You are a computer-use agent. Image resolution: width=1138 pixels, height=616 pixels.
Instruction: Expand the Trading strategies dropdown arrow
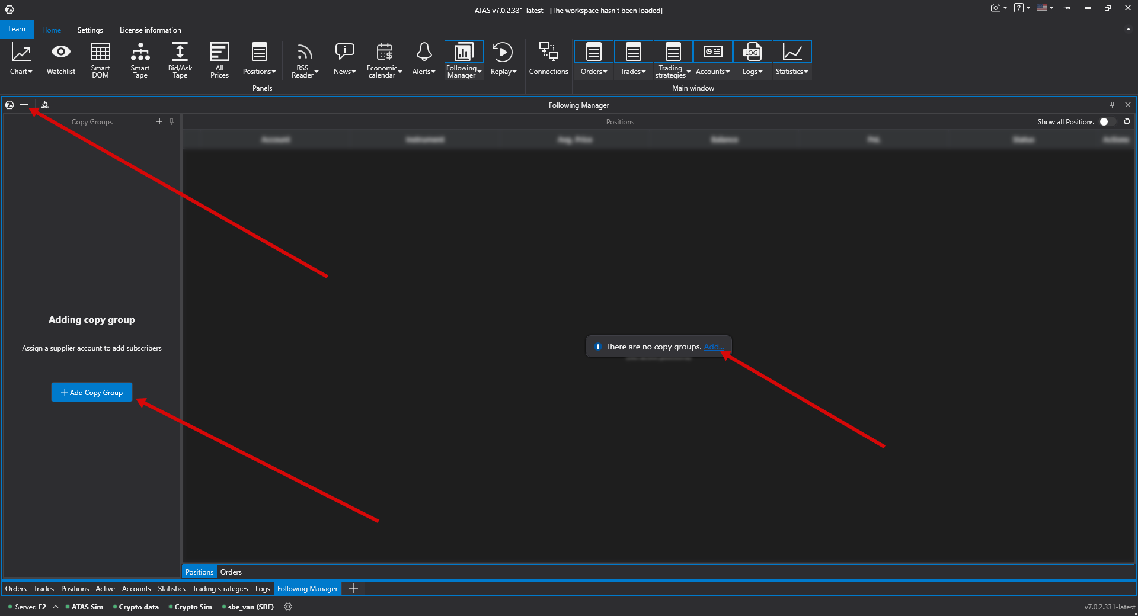click(x=689, y=72)
